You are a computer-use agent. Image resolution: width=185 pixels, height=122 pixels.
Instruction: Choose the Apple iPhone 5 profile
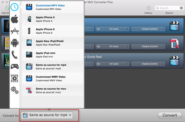click(53, 19)
